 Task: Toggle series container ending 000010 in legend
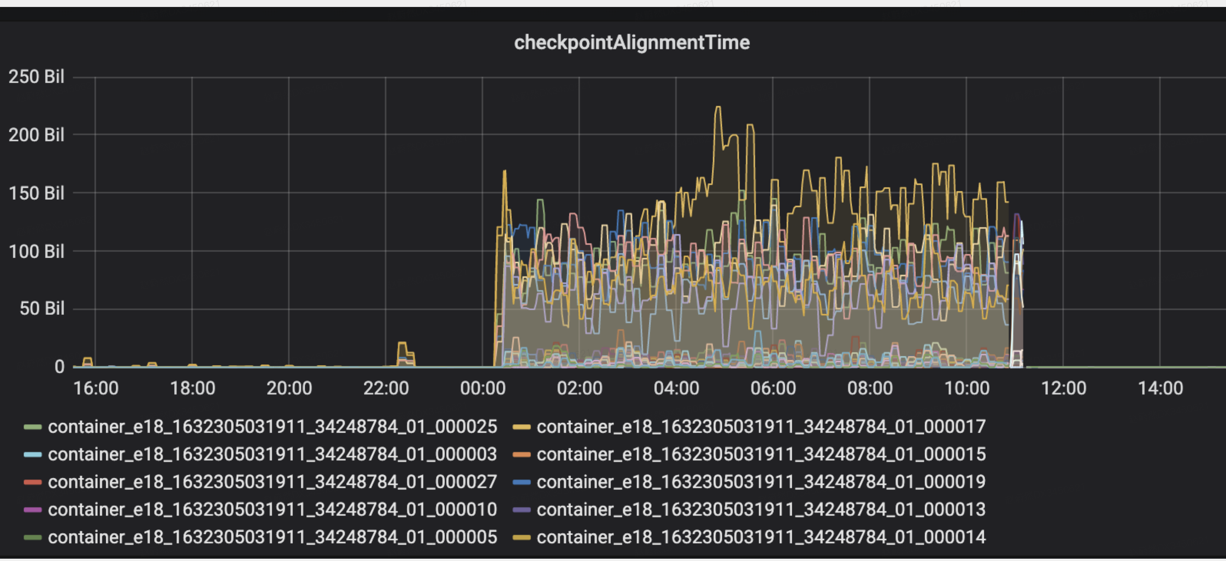pyautogui.click(x=272, y=510)
